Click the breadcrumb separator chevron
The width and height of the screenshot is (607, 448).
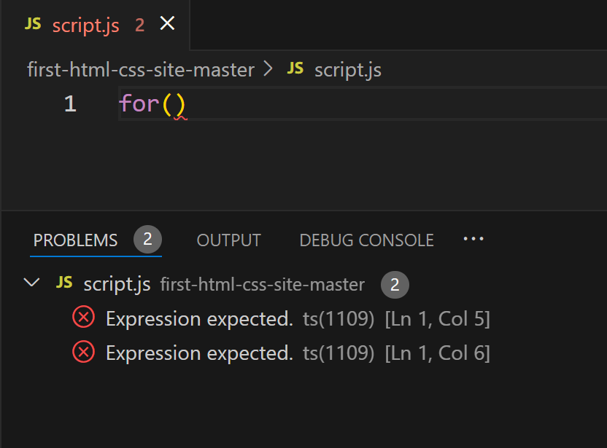(x=268, y=68)
